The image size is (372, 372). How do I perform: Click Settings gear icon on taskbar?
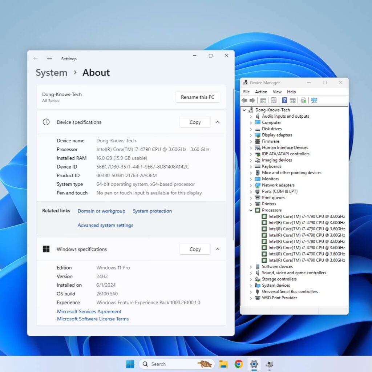(254, 364)
